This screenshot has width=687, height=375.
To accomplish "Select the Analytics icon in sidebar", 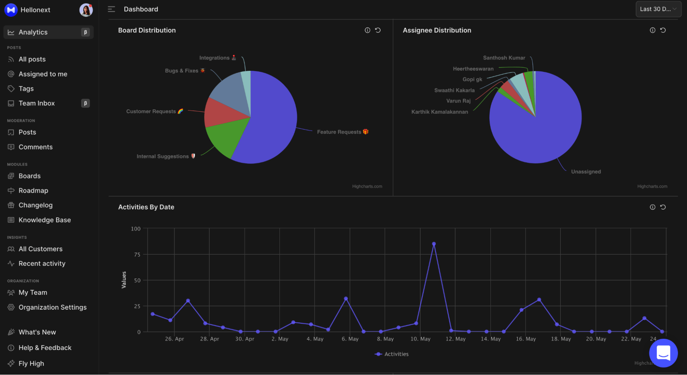I will tap(11, 32).
